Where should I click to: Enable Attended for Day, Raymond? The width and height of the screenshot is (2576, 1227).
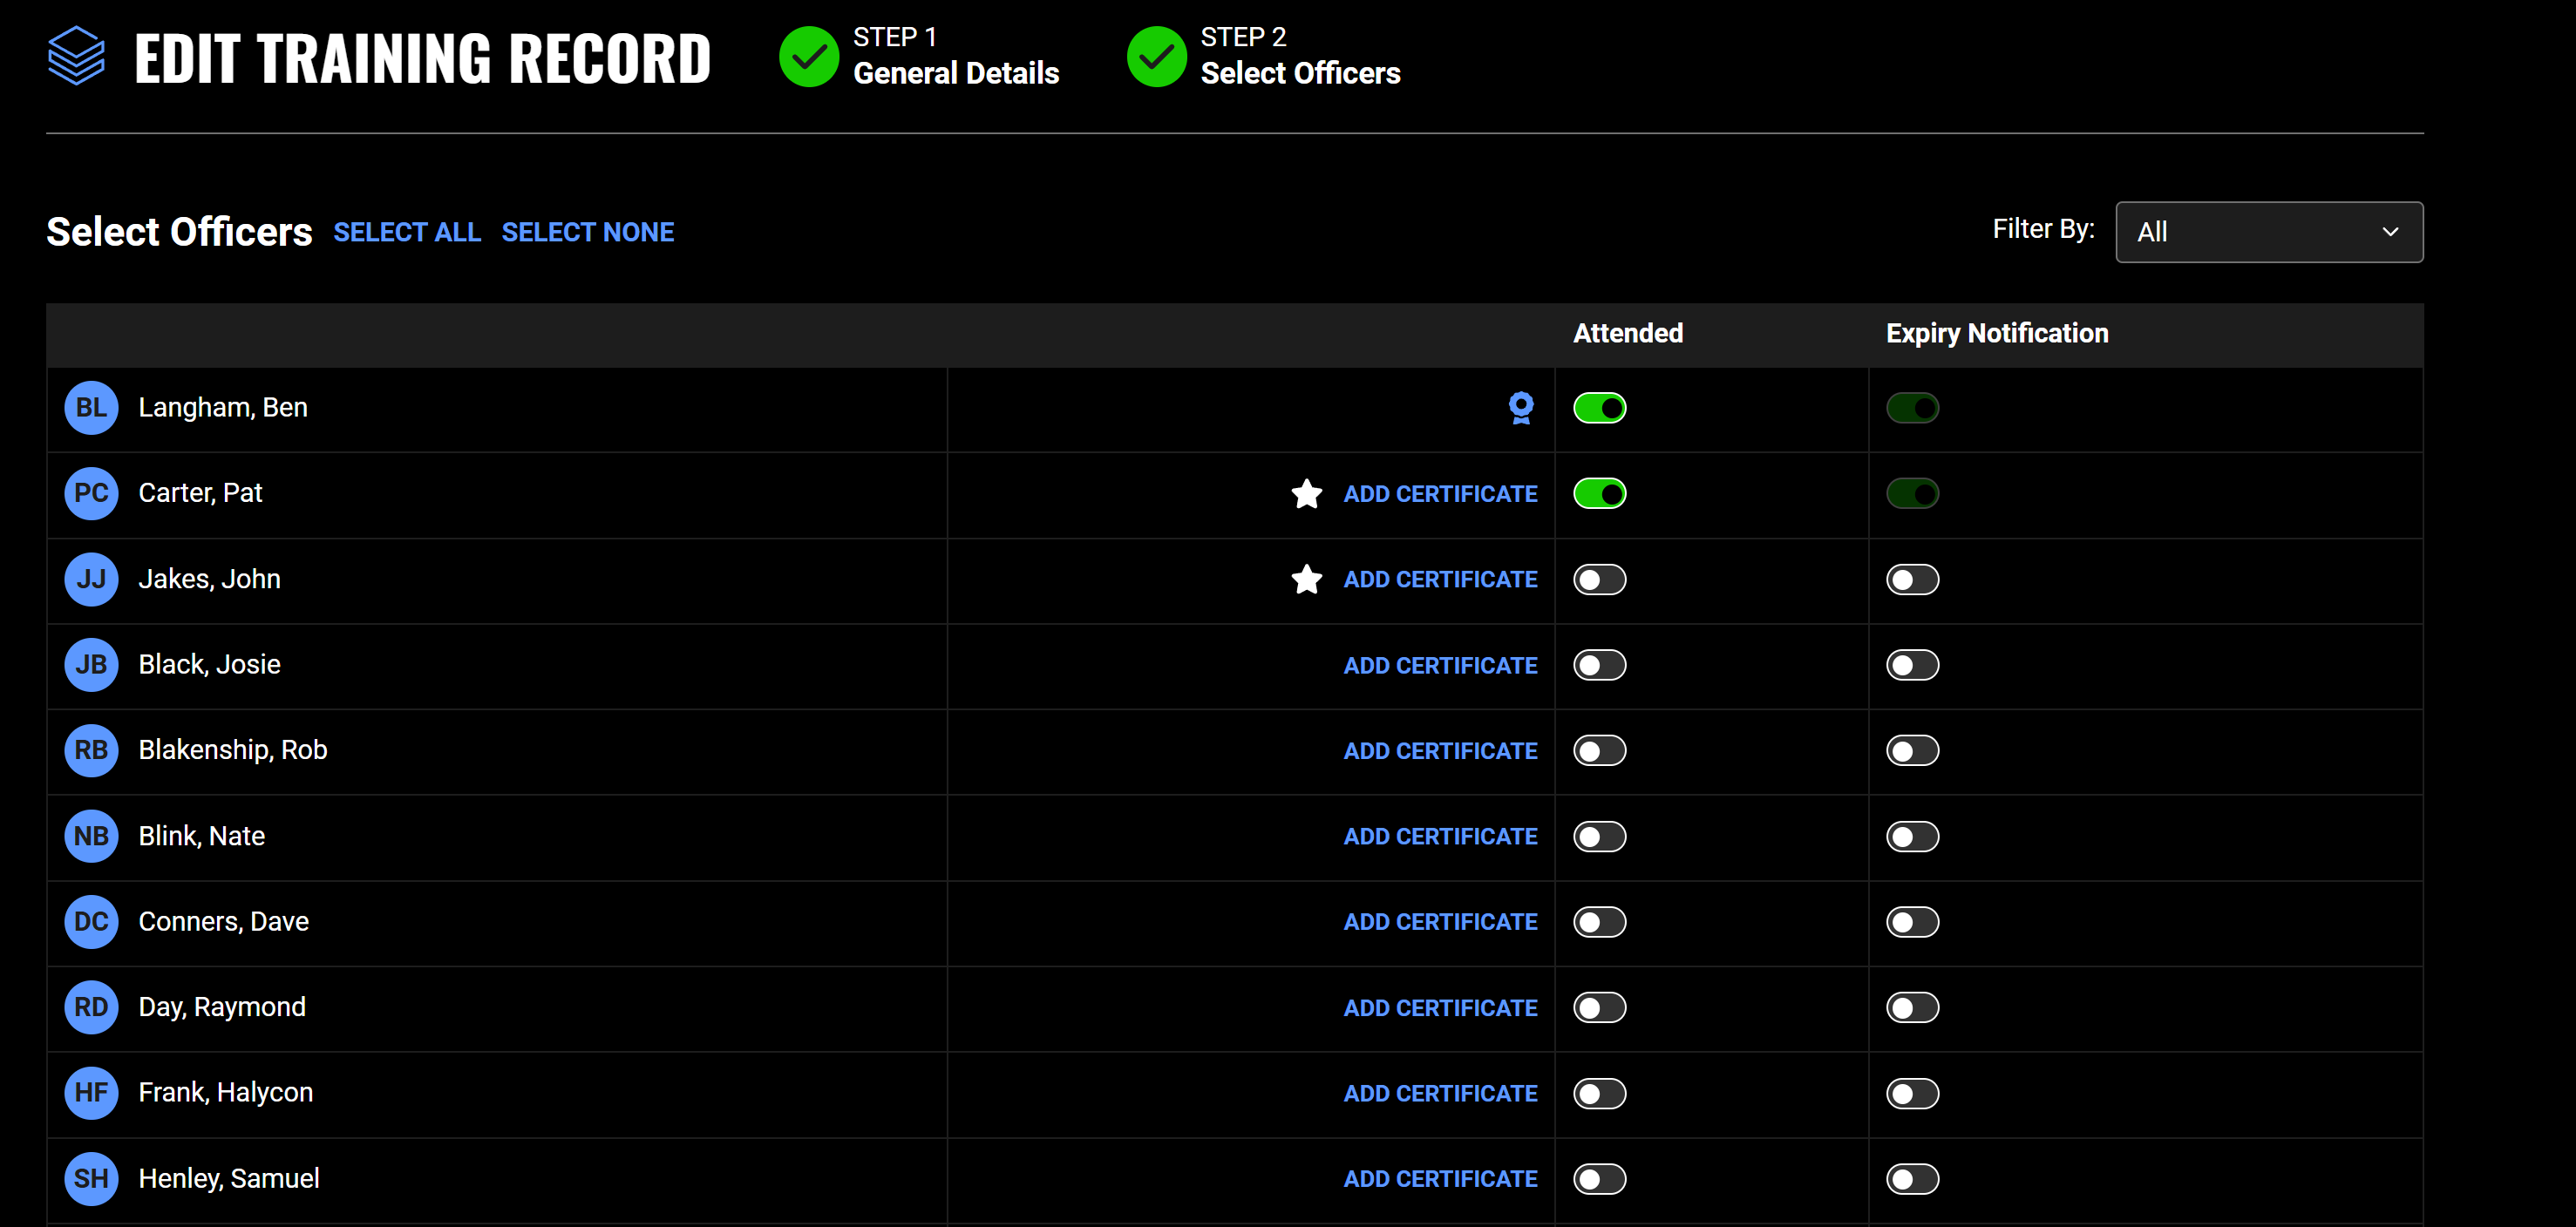pos(1600,1007)
